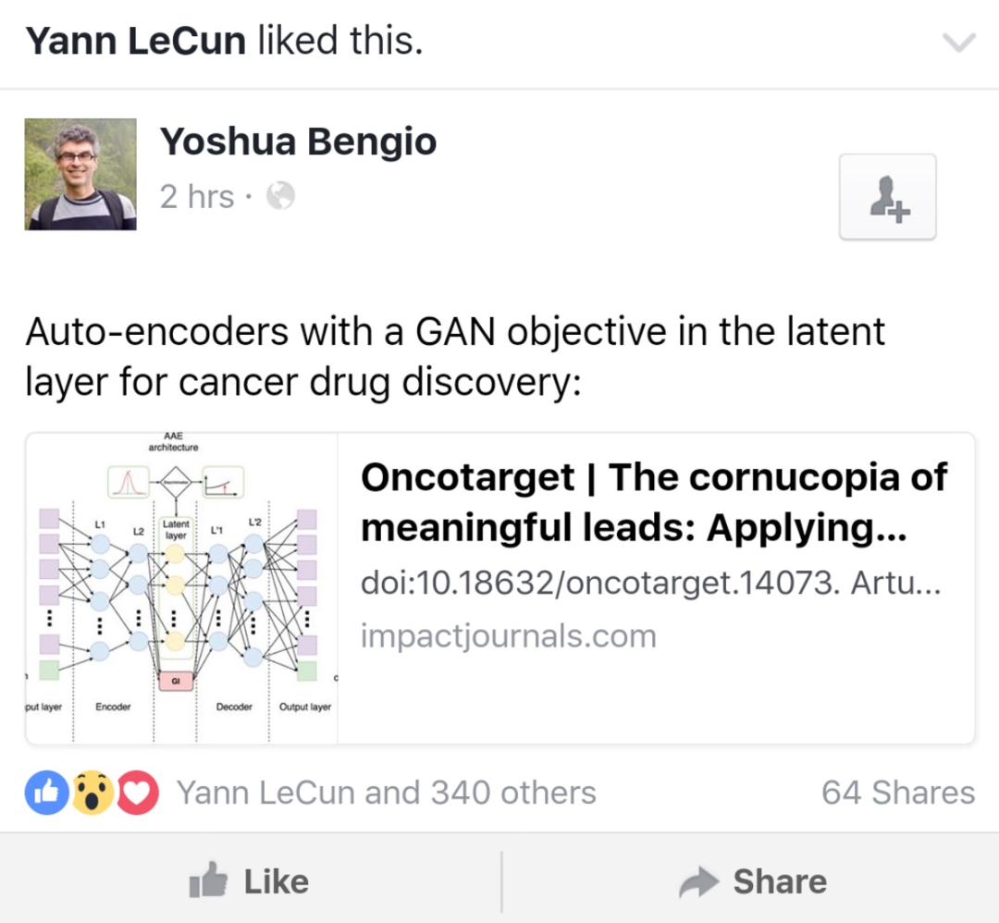The width and height of the screenshot is (999, 923).
Task: Share this post
Action: [751, 881]
